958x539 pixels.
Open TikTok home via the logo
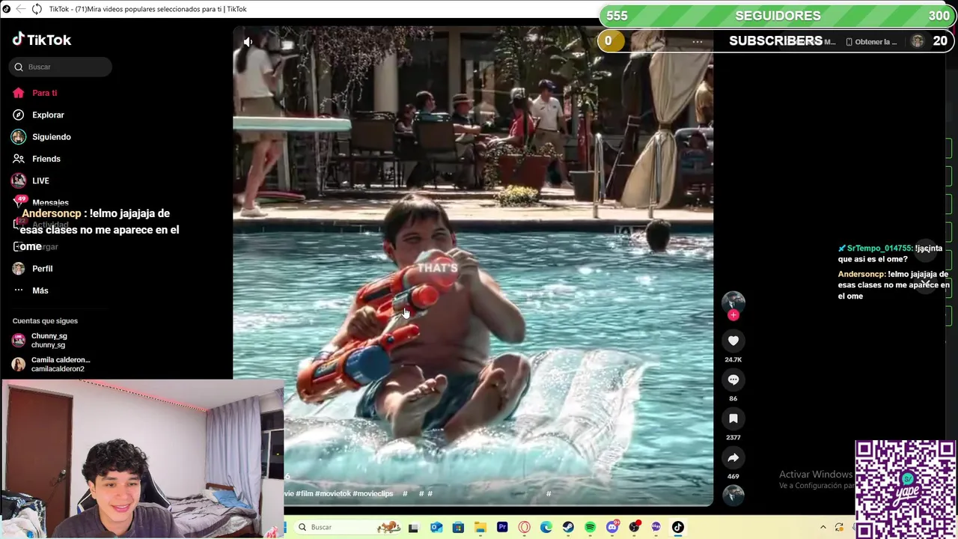point(42,40)
